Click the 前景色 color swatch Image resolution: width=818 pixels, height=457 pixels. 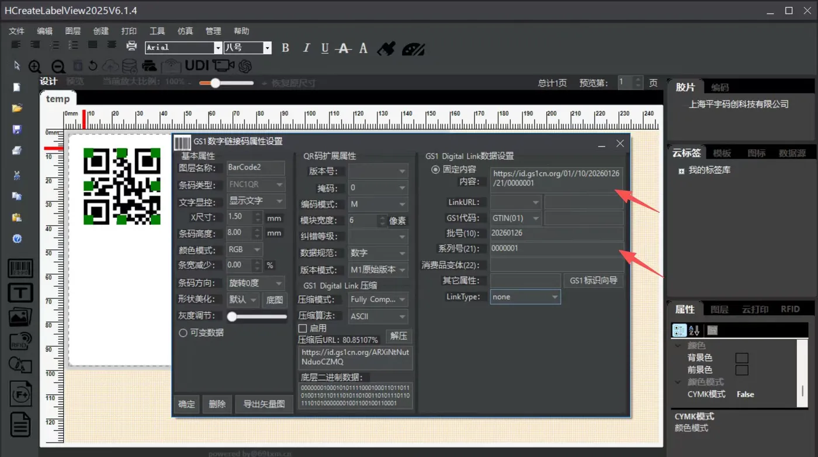click(x=741, y=370)
